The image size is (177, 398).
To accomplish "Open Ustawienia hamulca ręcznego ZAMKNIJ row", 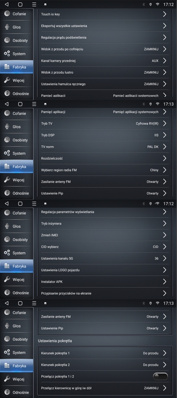I will 105,84.
